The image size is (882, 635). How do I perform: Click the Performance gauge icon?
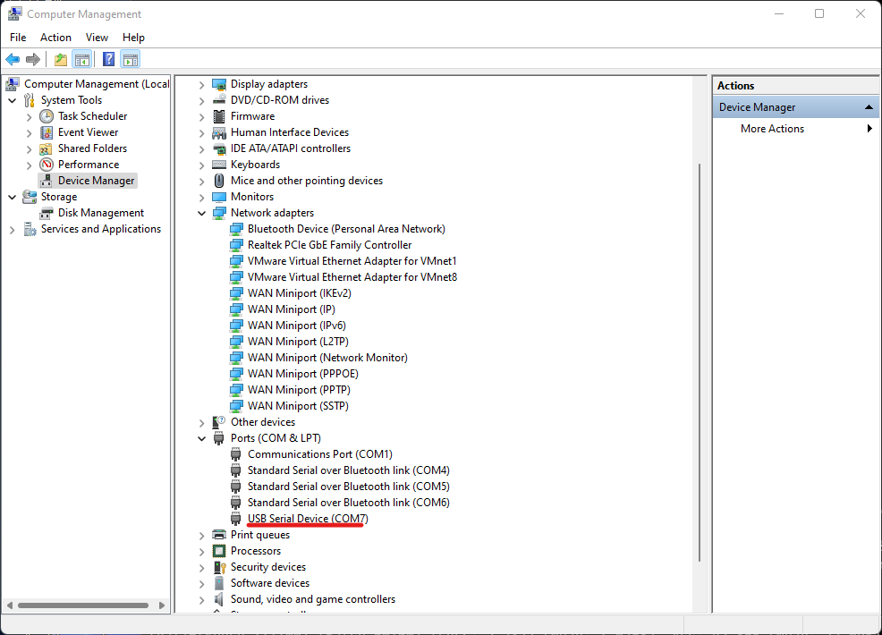tap(47, 165)
